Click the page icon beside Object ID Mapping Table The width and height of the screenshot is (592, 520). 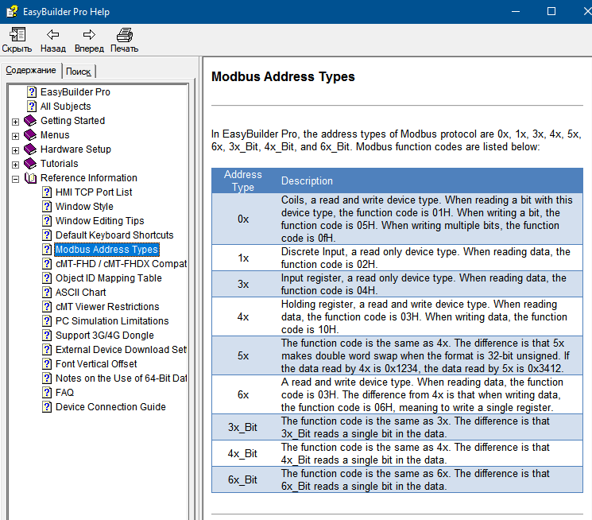click(x=47, y=278)
